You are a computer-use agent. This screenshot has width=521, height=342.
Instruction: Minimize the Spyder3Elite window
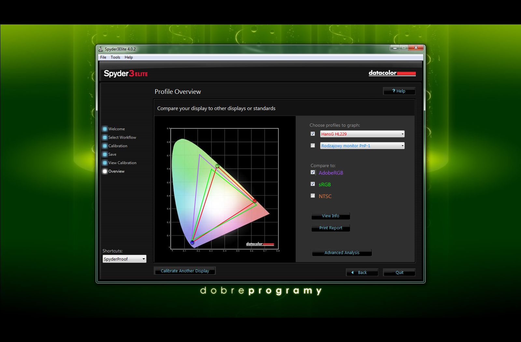(x=395, y=48)
